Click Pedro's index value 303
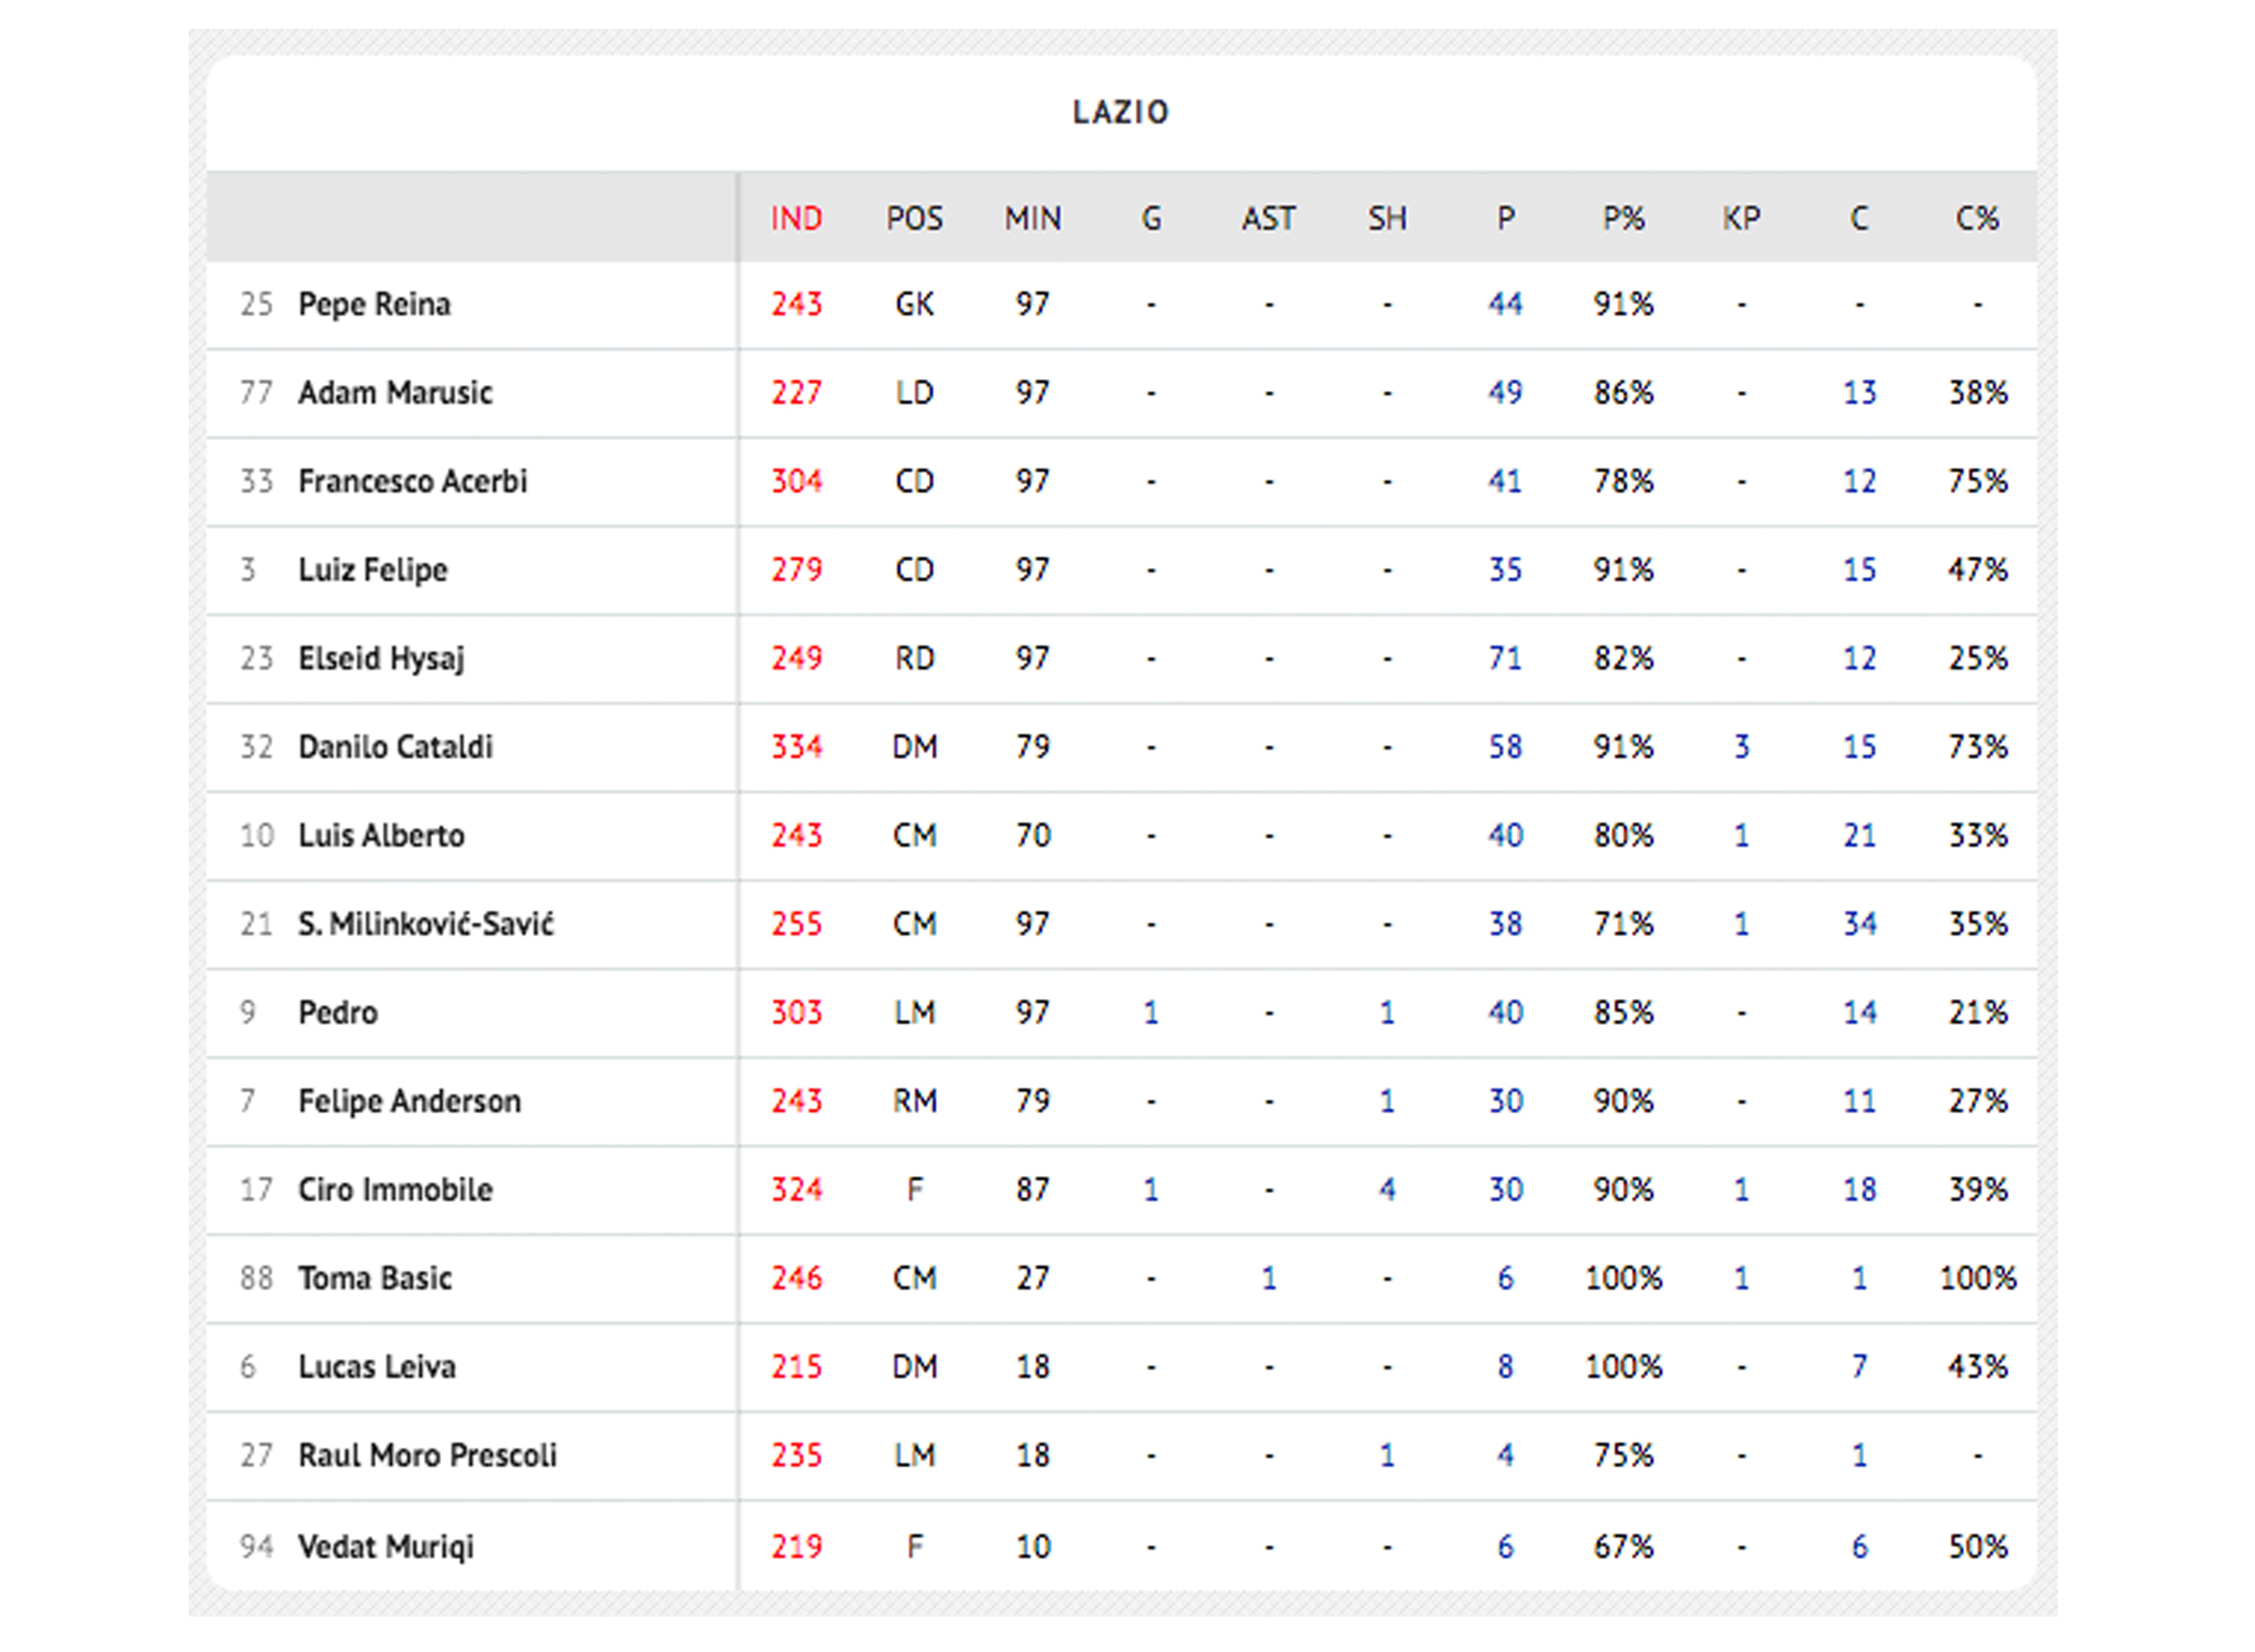Viewport: 2255px width, 1652px height. [x=796, y=1013]
